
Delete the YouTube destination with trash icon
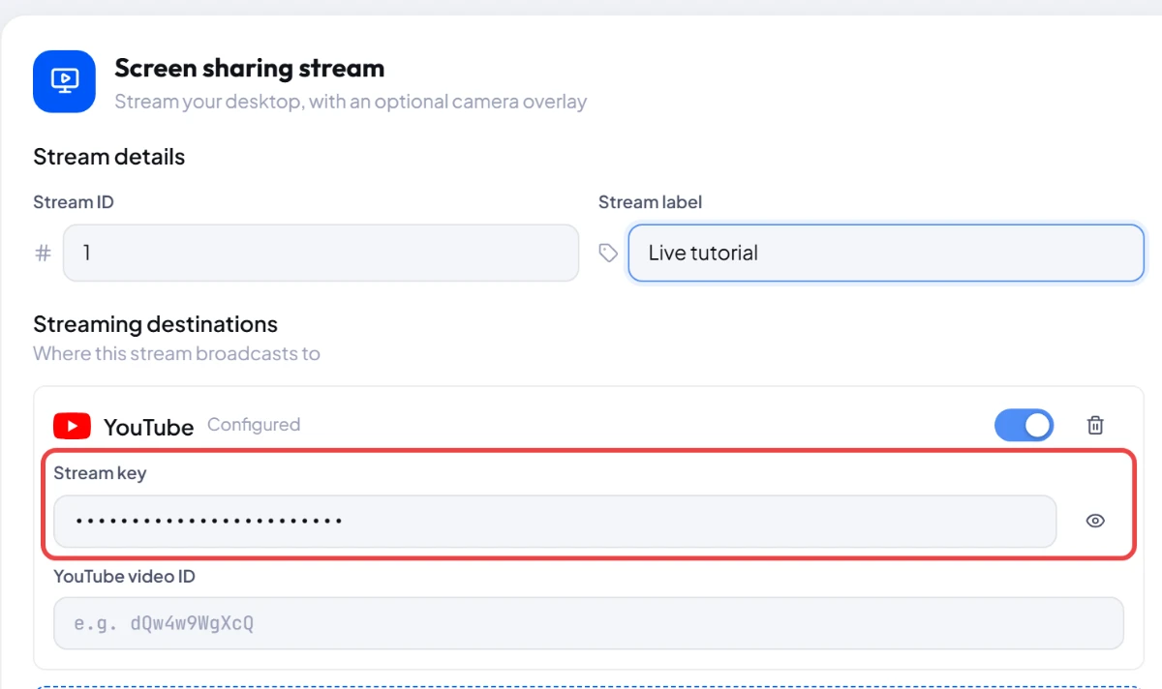[1095, 425]
